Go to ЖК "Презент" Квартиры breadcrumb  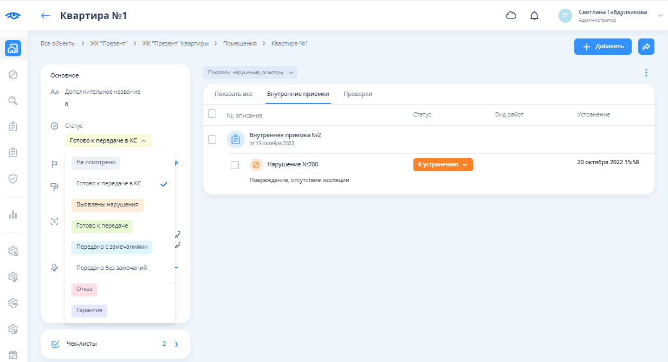[x=175, y=43]
